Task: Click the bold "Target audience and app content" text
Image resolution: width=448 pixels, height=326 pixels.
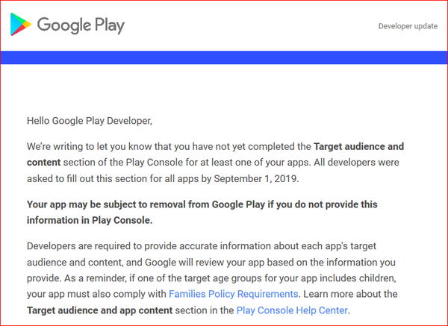Action: [x=100, y=310]
